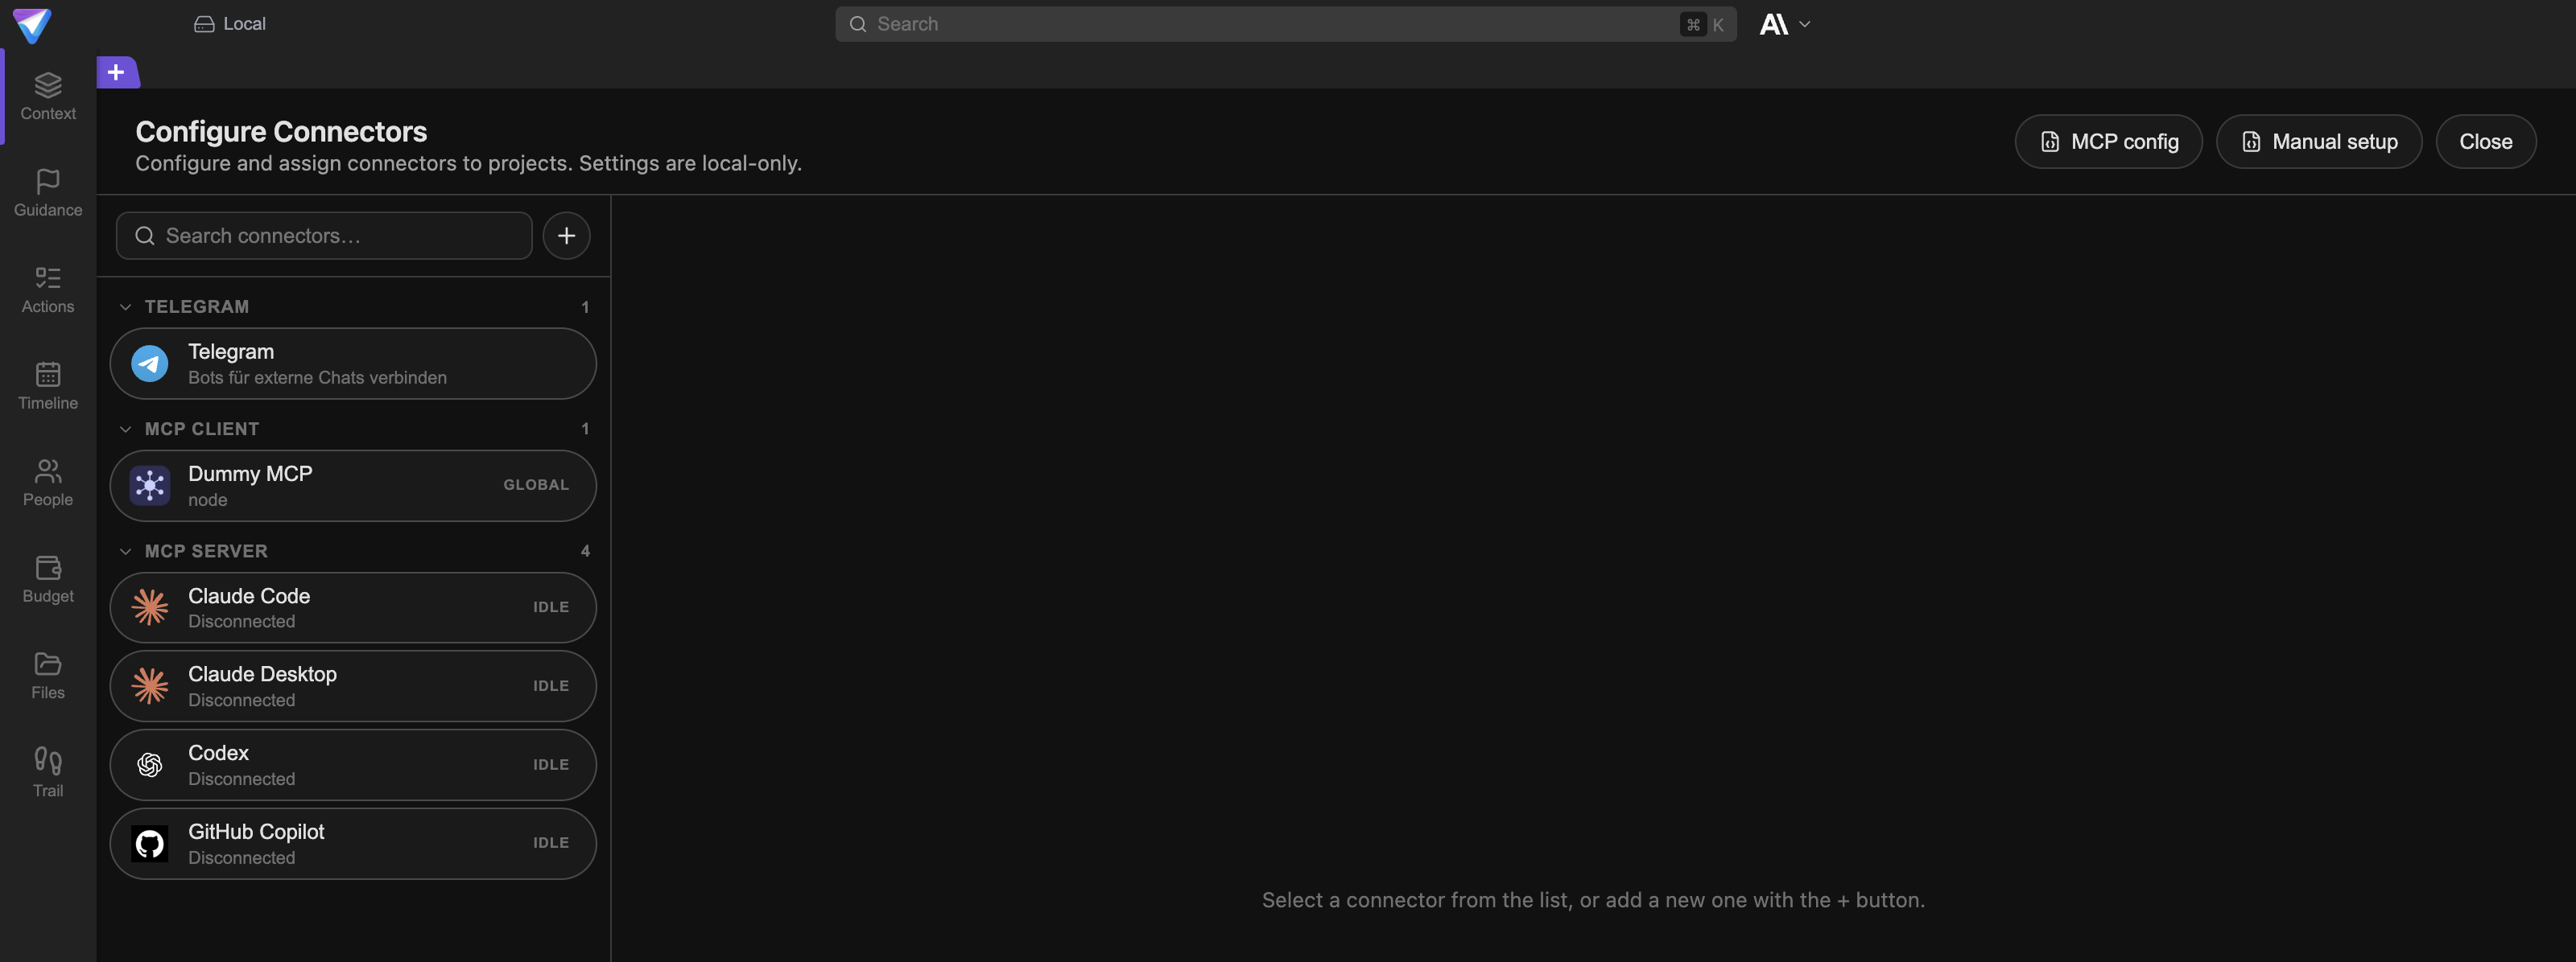Select the Claude Code connector
Image resolution: width=2576 pixels, height=962 pixels.
(x=353, y=607)
